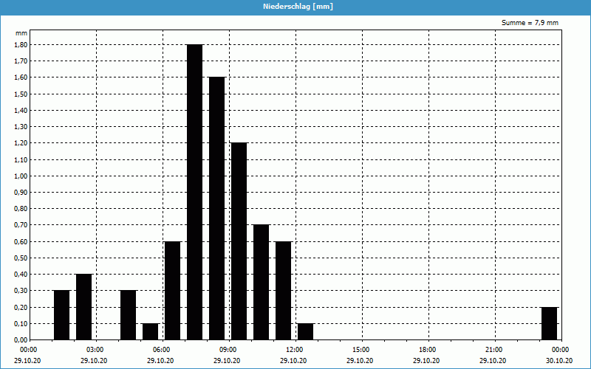Select the 0,70 mm precipitation bar
The image size is (591, 369).
point(261,282)
